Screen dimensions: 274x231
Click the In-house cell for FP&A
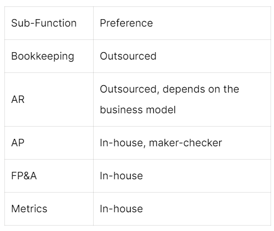click(182, 176)
